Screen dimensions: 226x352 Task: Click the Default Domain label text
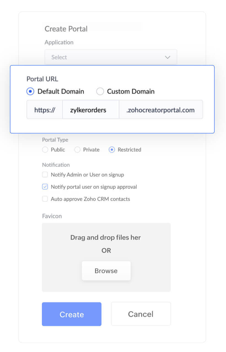(x=61, y=91)
